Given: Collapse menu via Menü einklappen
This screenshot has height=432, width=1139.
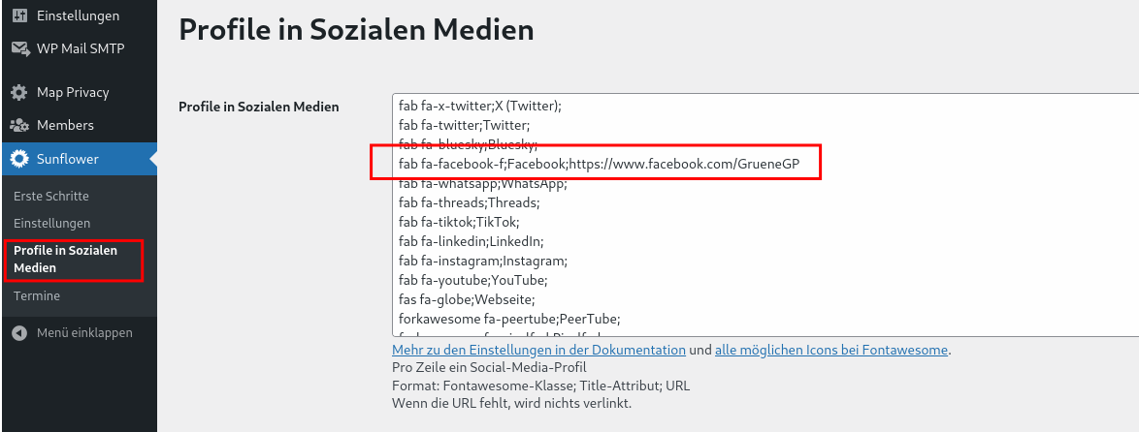Looking at the screenshot, I should pyautogui.click(x=83, y=333).
